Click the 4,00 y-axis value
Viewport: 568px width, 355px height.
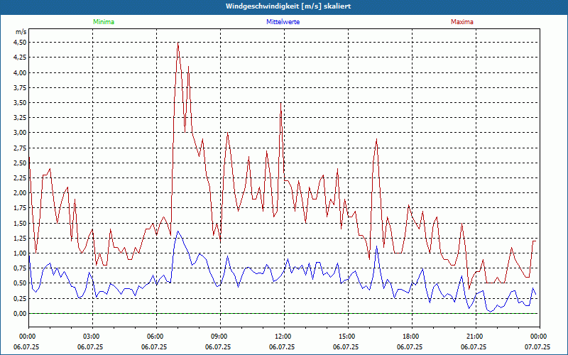pos(21,72)
